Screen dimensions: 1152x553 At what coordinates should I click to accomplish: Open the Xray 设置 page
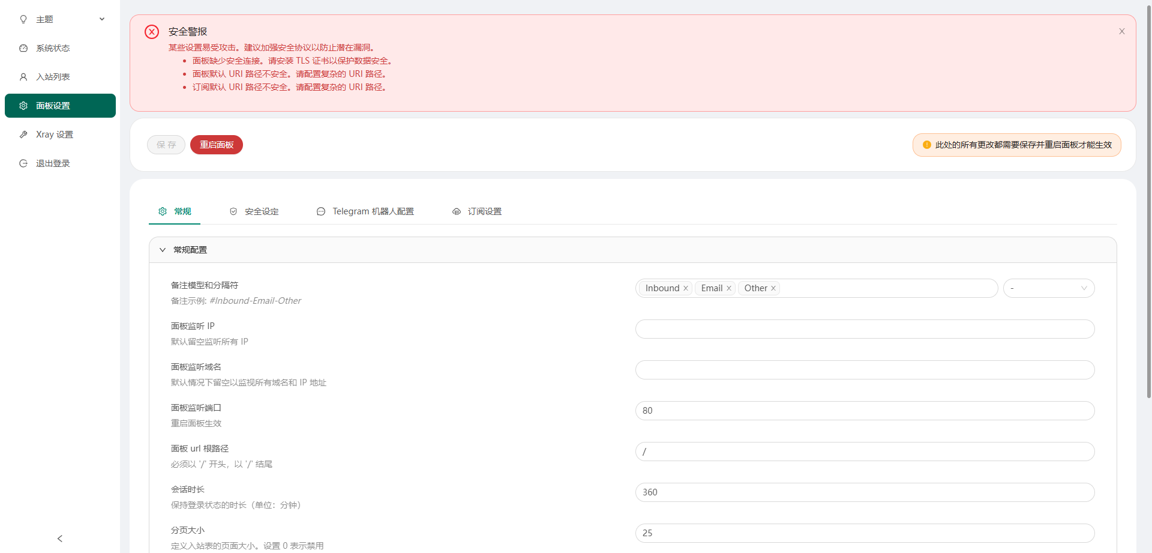pos(60,134)
